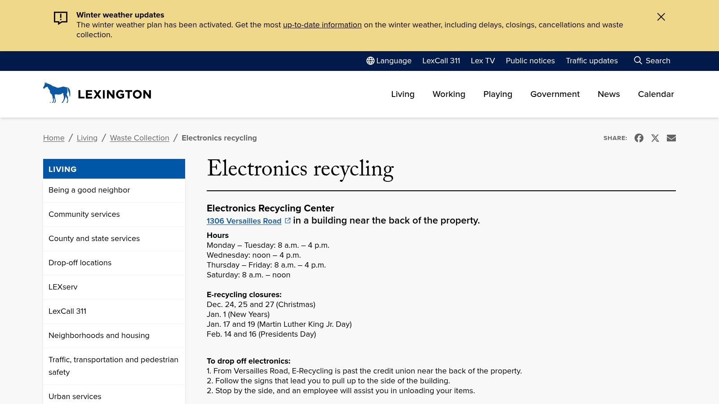
Task: Go to Waste Collection breadcrumb
Action: click(139, 138)
